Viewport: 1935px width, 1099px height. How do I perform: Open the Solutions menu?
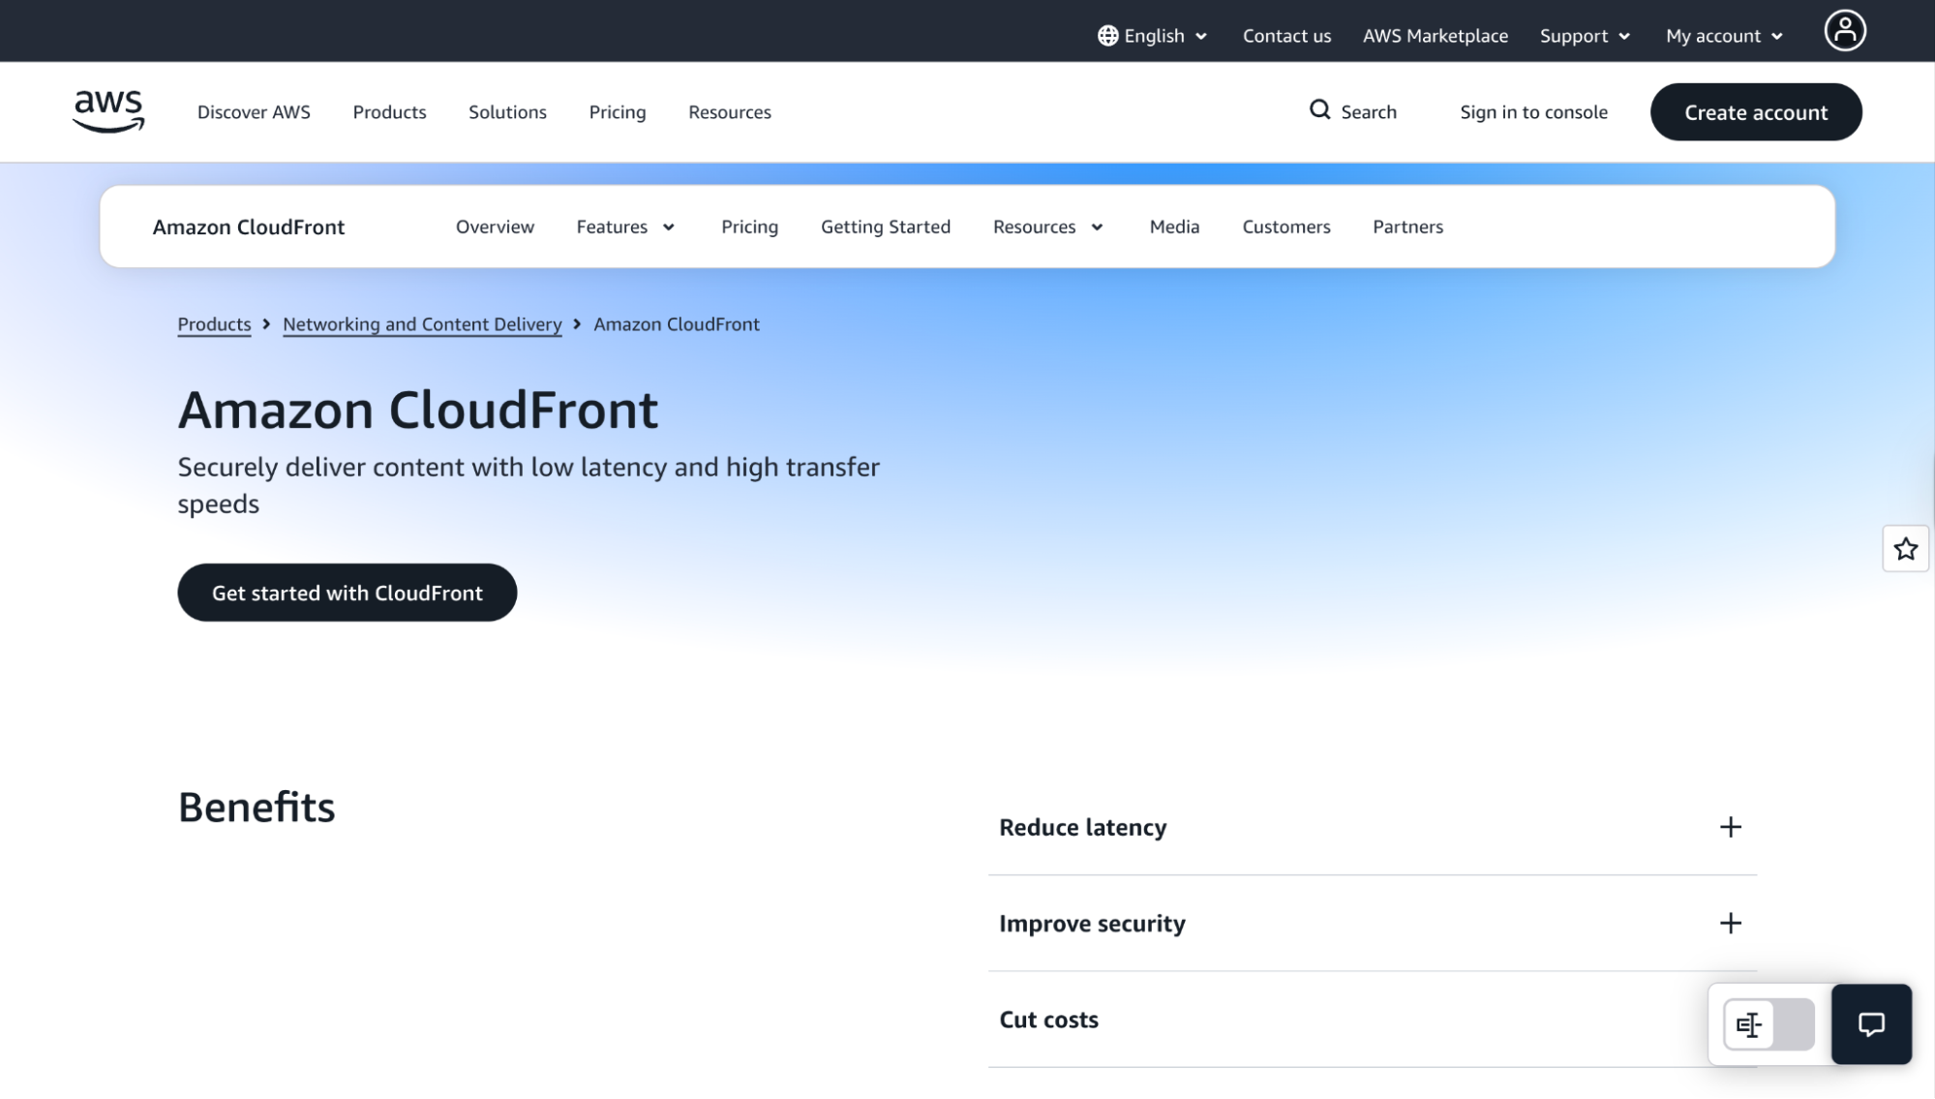pos(507,112)
